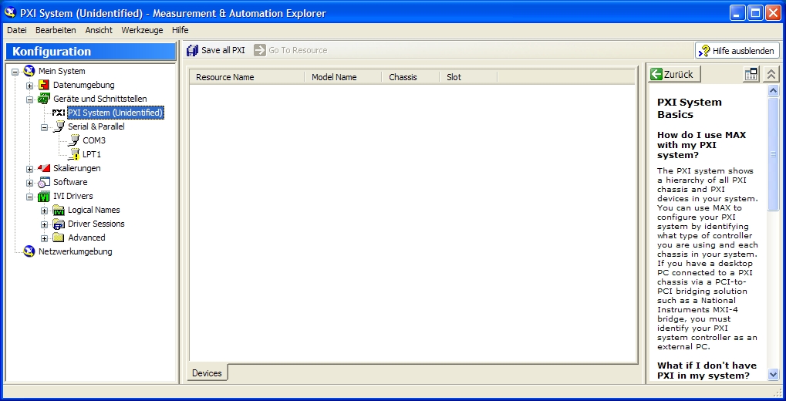Collapse the Mein System tree node
The image size is (786, 401).
15,71
